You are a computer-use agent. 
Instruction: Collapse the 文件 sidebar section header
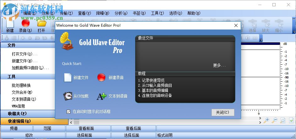pyautogui.click(x=28, y=45)
